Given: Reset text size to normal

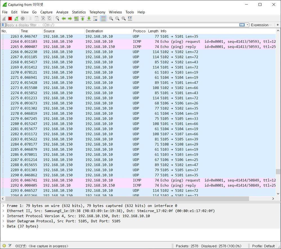Looking at the screenshot, I should point(124,19).
